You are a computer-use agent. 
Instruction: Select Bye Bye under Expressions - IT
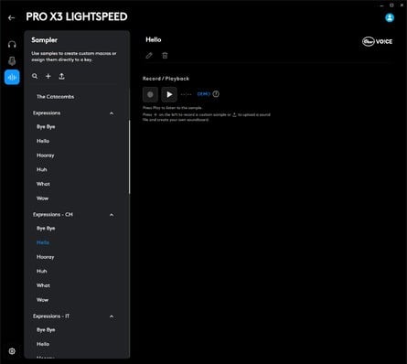point(46,330)
